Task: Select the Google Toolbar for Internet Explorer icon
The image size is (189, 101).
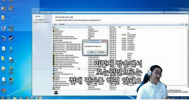Action: [x=54, y=37]
